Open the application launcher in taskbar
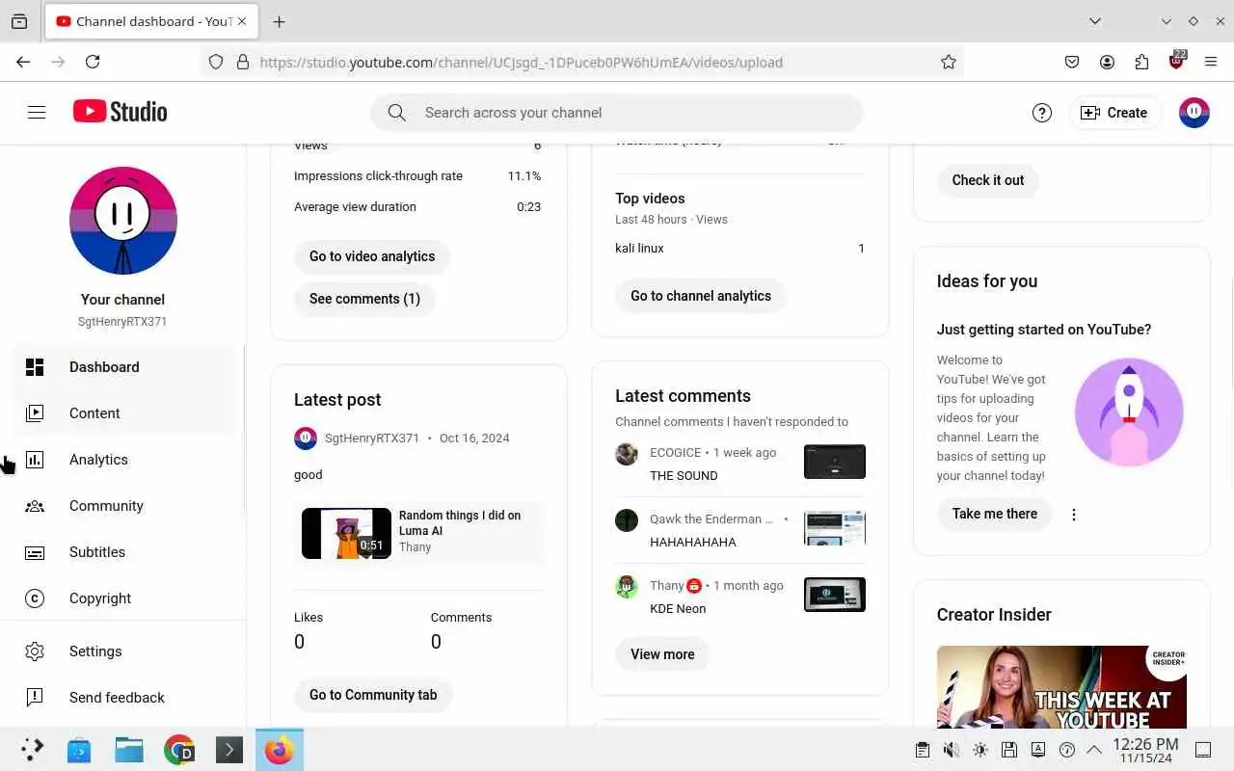The width and height of the screenshot is (1234, 771). coord(33,750)
